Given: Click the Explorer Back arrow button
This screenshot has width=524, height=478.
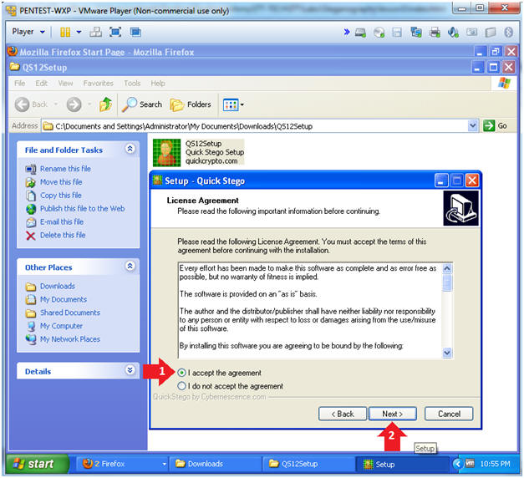Looking at the screenshot, I should [x=23, y=104].
